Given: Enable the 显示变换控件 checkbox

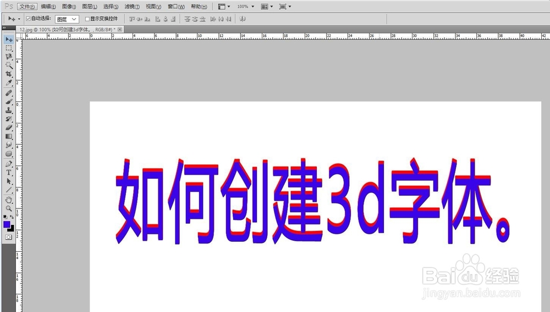Looking at the screenshot, I should click(87, 19).
